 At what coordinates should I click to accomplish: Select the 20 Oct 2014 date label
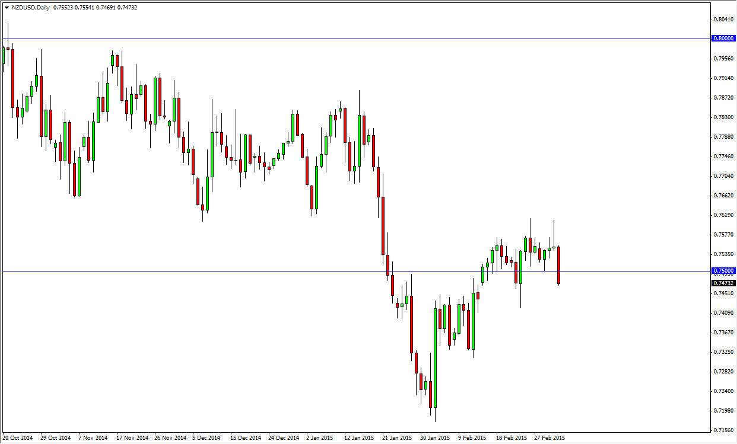pyautogui.click(x=18, y=437)
